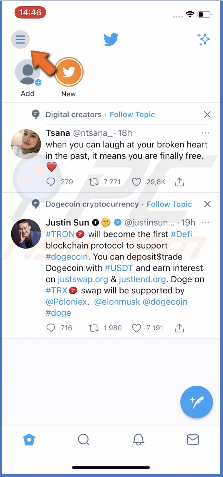
Task: Like Tsana's tweet
Action: [x=136, y=182]
